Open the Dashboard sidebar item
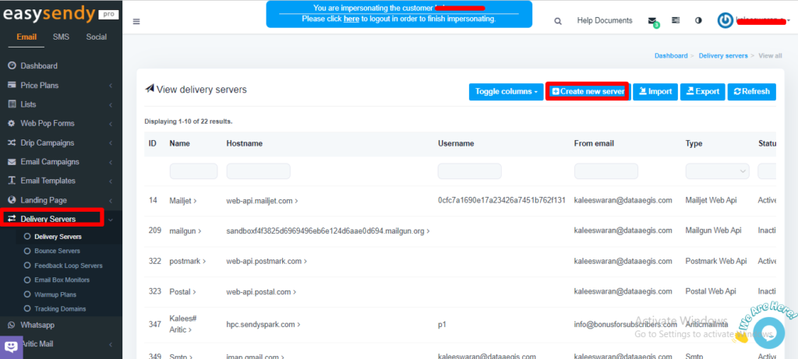 38,66
